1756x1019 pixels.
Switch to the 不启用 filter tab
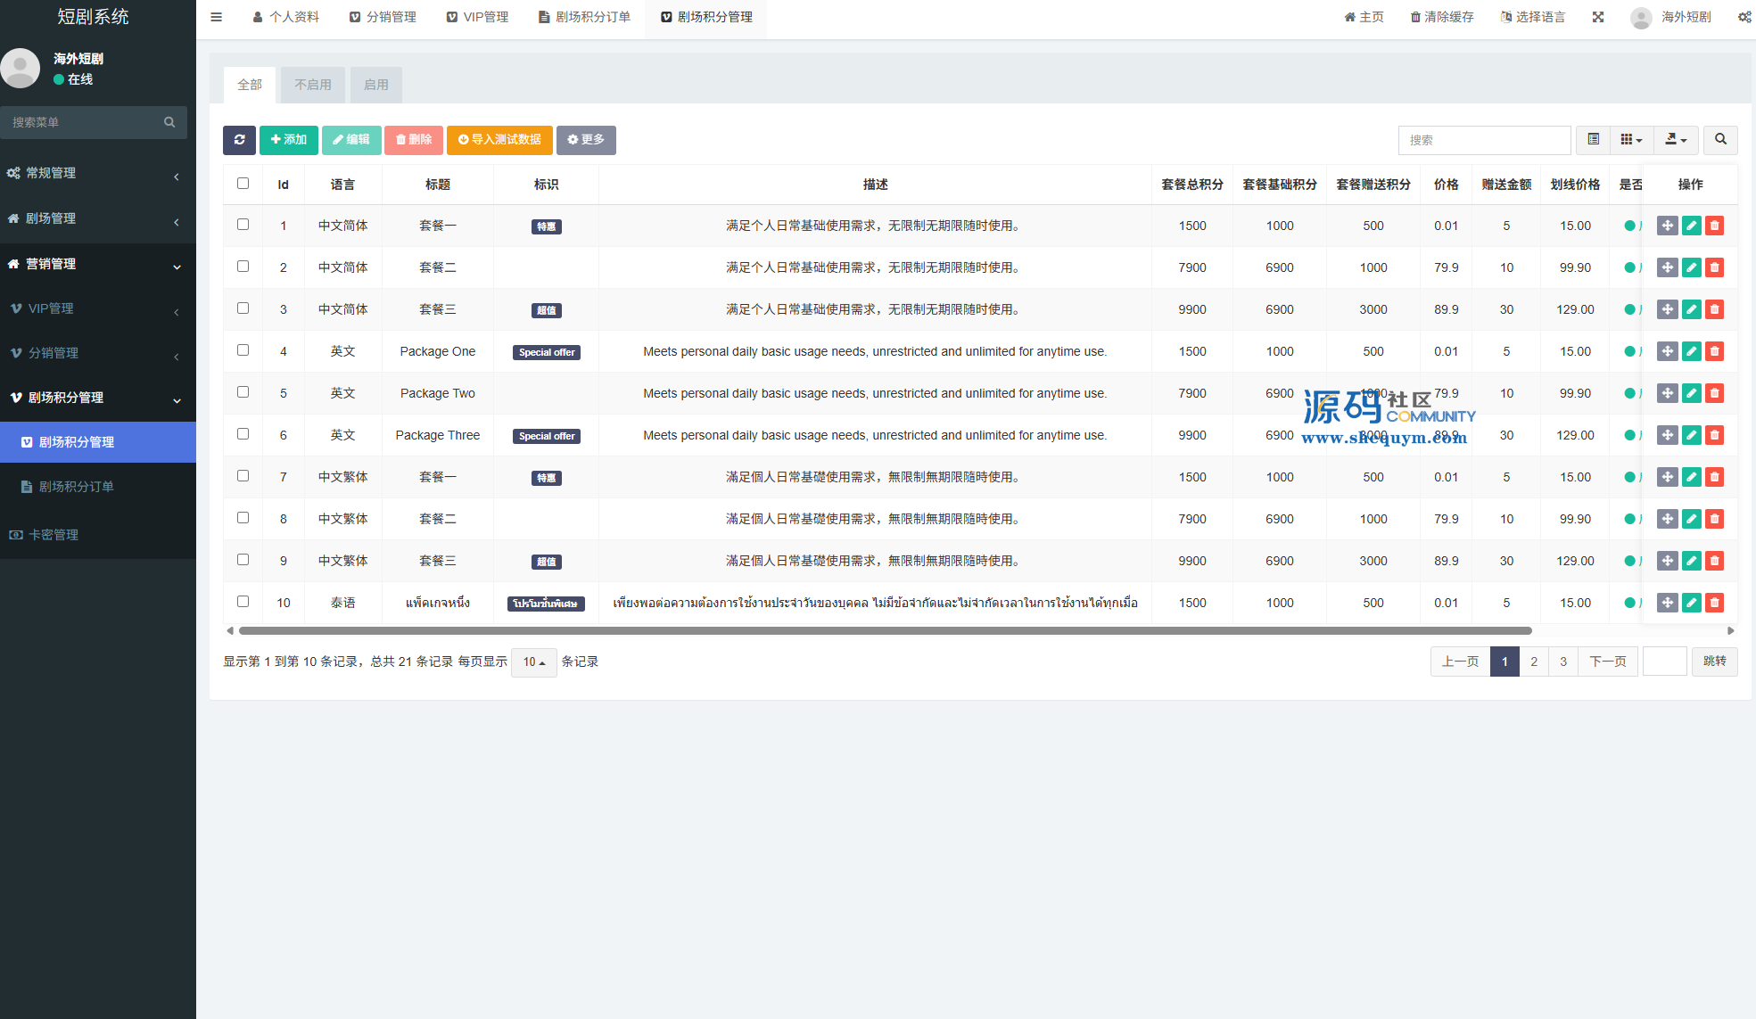click(x=312, y=85)
